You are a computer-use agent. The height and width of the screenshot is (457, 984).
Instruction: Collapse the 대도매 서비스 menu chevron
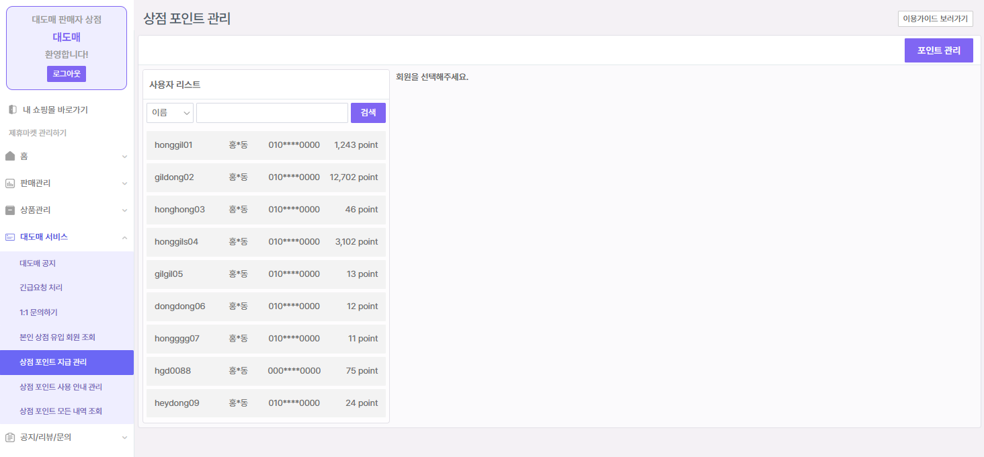[124, 237]
